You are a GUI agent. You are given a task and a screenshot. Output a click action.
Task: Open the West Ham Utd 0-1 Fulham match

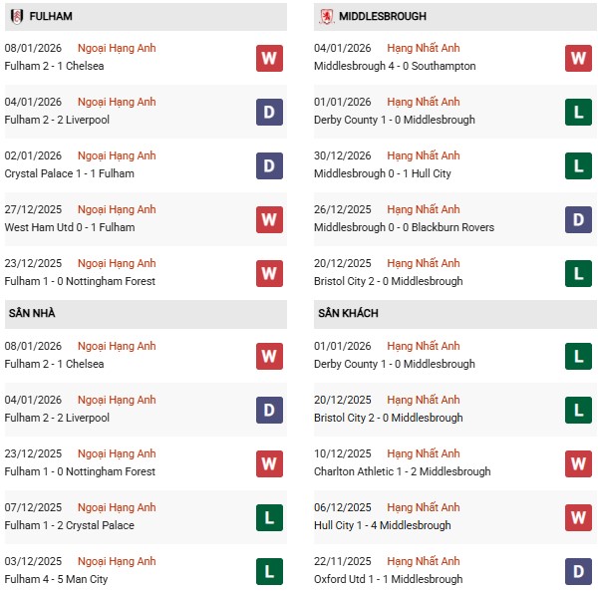tap(70, 227)
